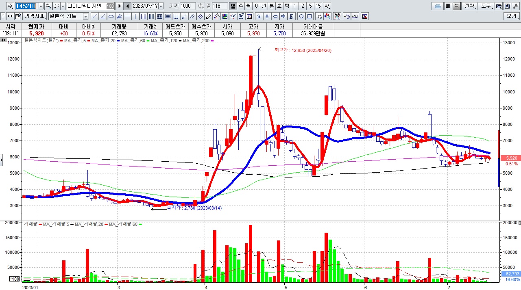Click the 118 display count field
Screen dimensions: 521x290
(x=220, y=6)
